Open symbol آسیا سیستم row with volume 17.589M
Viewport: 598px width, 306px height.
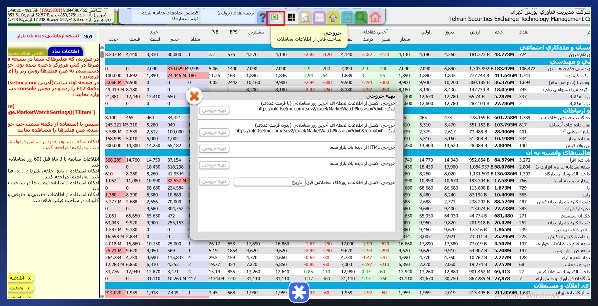click(x=572, y=181)
